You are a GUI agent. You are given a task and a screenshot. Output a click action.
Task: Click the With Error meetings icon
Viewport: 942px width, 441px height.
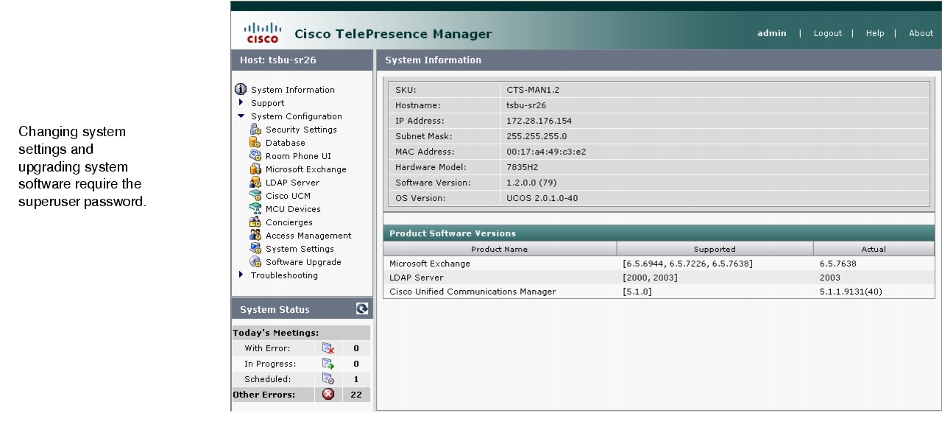pyautogui.click(x=328, y=348)
